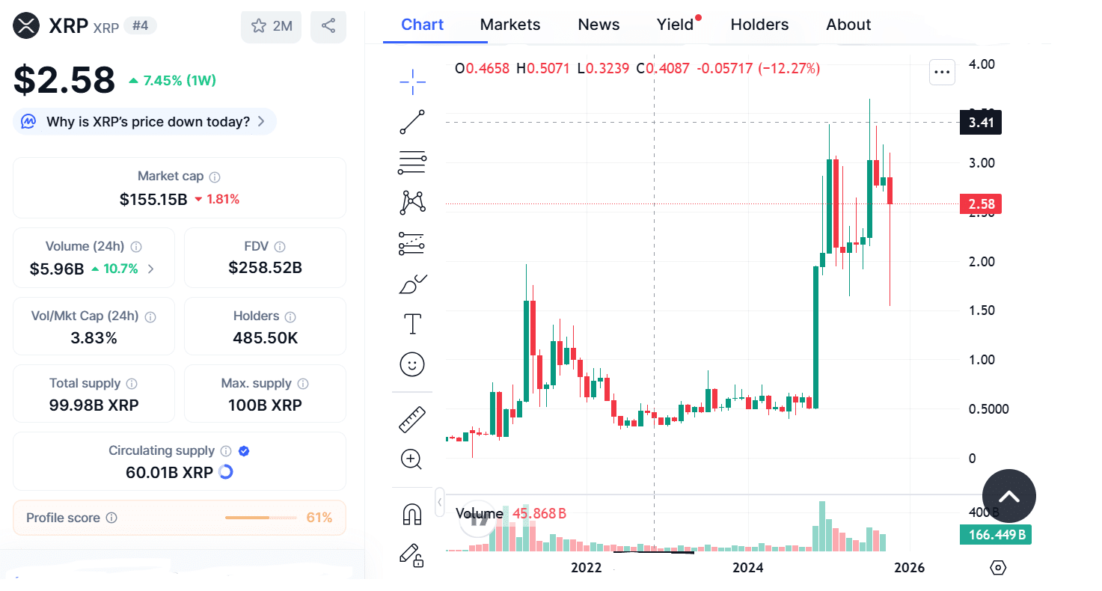Select the XABCD pattern tool

(x=411, y=203)
